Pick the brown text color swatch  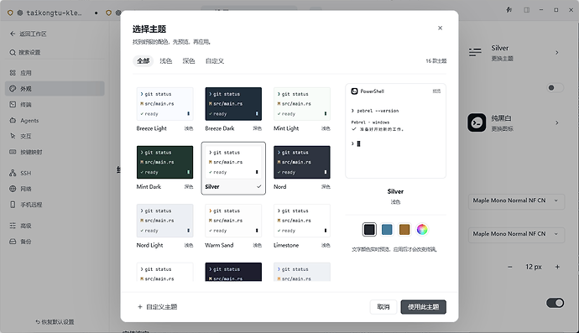pos(404,230)
